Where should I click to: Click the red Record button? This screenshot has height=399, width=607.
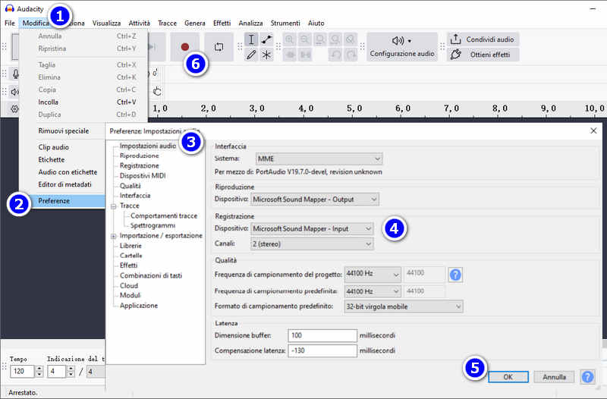pyautogui.click(x=184, y=47)
